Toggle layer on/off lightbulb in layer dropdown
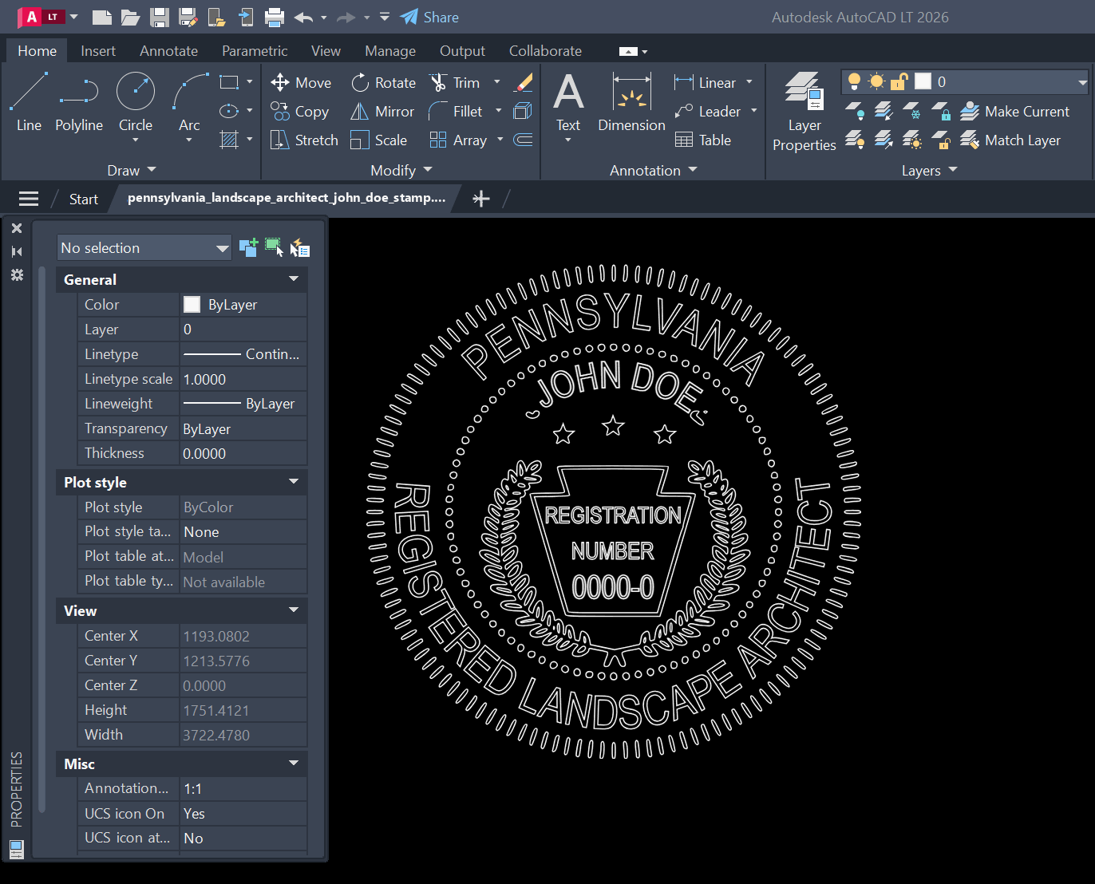 pos(854,81)
